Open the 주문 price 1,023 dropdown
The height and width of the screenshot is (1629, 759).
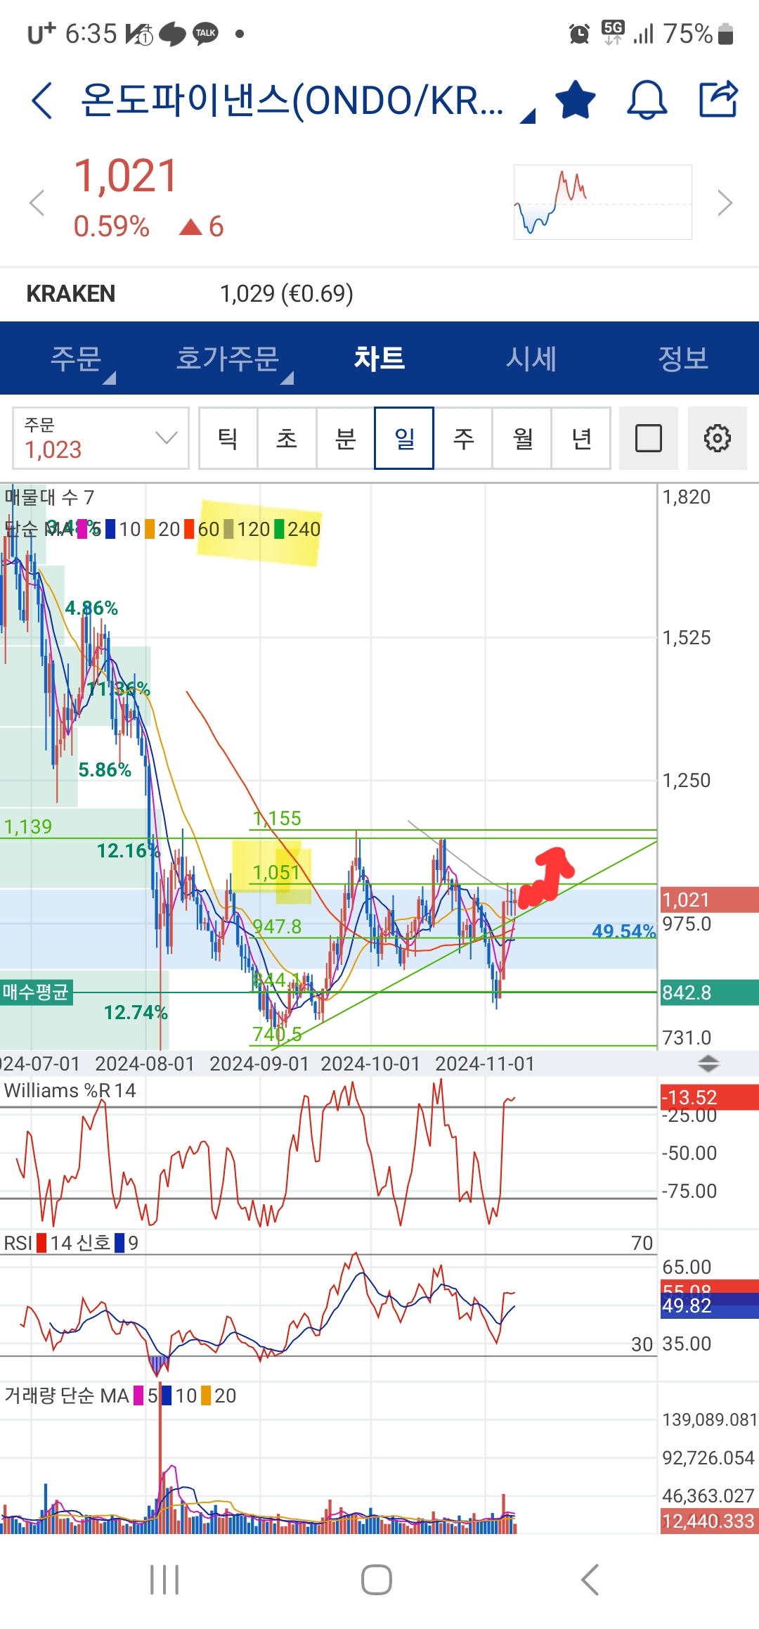click(100, 438)
